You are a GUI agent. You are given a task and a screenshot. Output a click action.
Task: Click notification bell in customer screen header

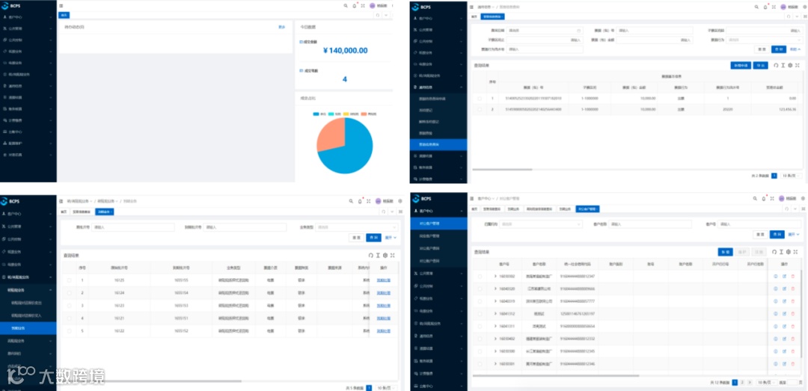(x=765, y=198)
